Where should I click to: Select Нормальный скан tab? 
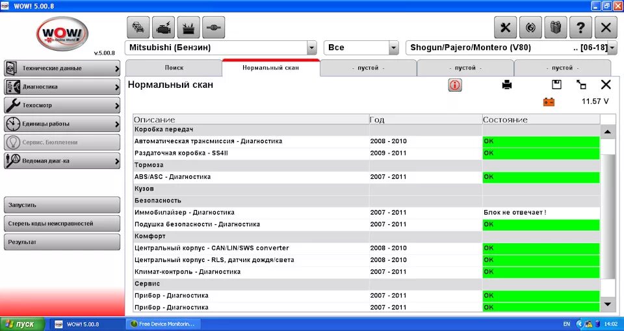click(270, 68)
